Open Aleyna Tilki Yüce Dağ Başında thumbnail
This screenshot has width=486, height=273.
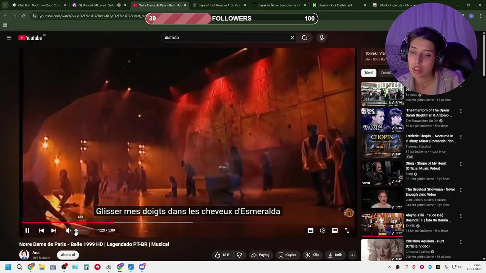coord(382,224)
